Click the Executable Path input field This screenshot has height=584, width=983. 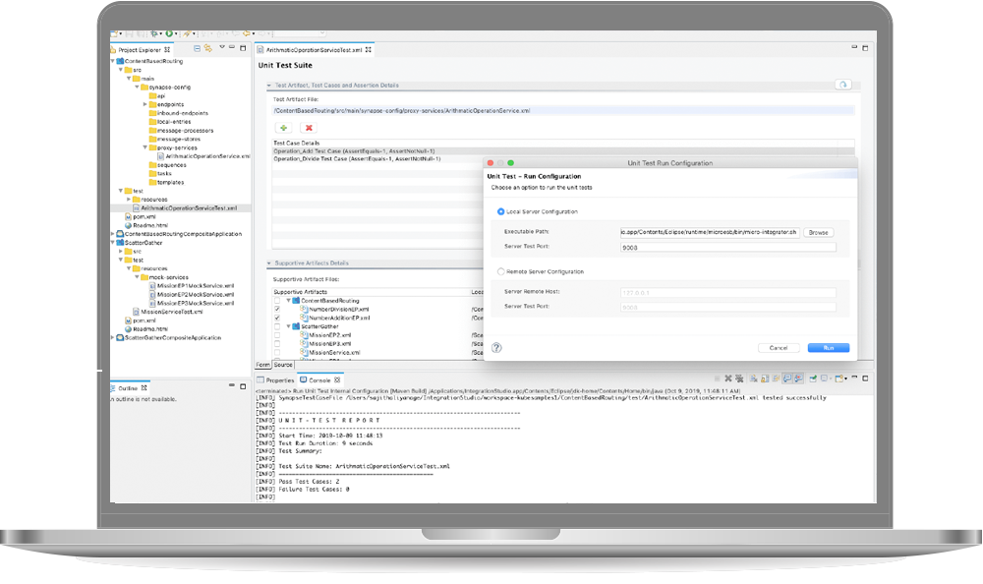(x=709, y=232)
